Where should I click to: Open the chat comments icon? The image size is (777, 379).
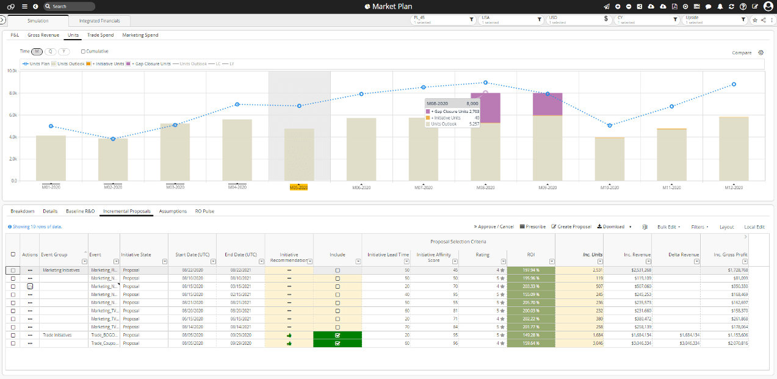click(x=709, y=6)
